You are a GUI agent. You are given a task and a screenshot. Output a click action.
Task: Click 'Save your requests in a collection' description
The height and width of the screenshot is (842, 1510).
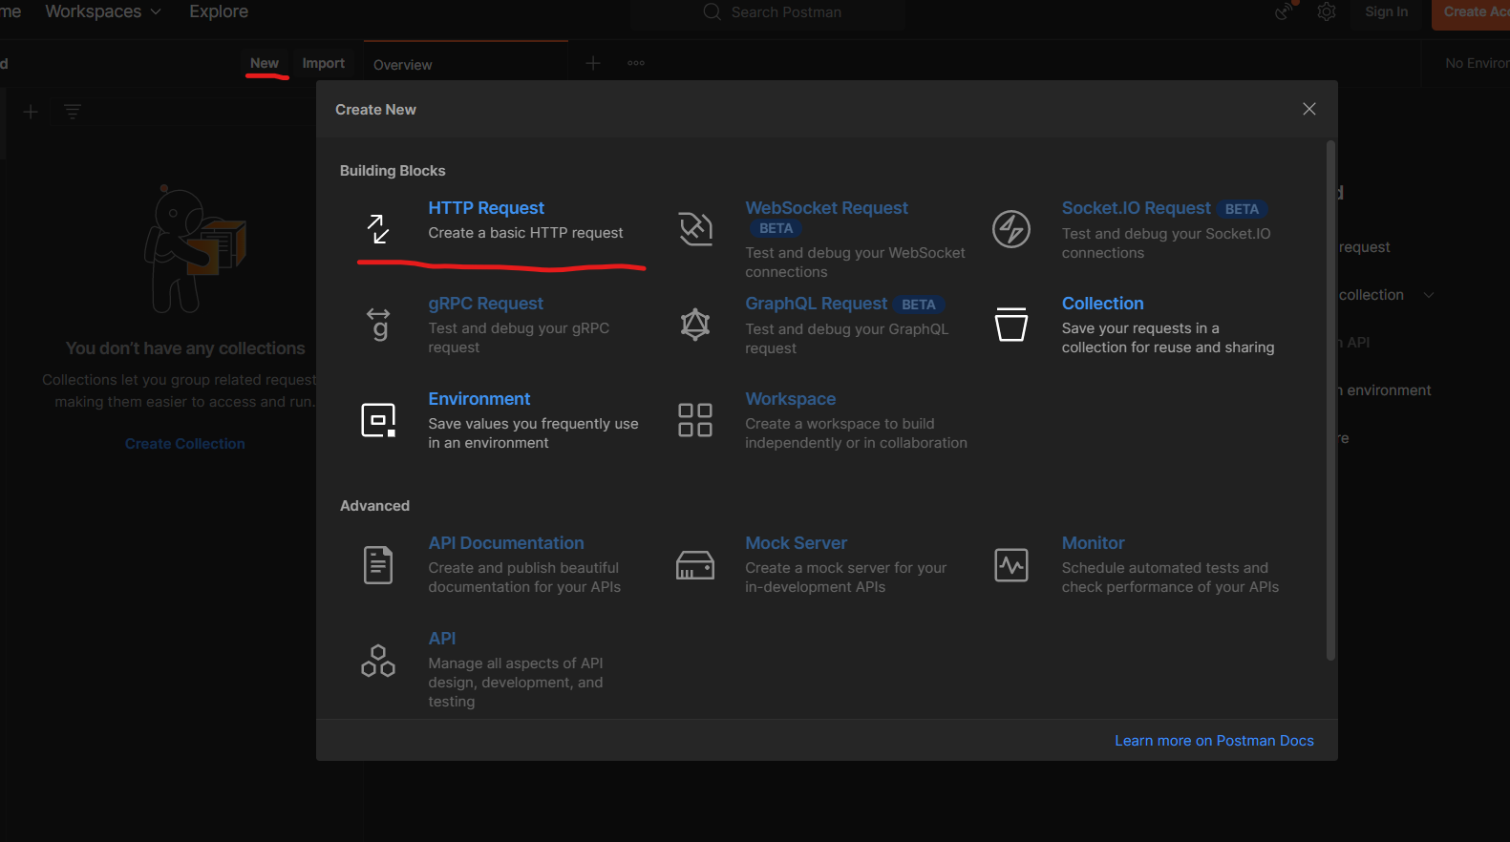(1168, 338)
